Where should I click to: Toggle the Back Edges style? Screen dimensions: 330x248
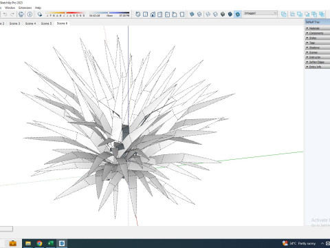[x=199, y=14]
